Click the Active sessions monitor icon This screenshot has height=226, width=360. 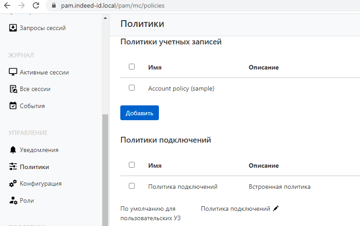tap(13, 72)
